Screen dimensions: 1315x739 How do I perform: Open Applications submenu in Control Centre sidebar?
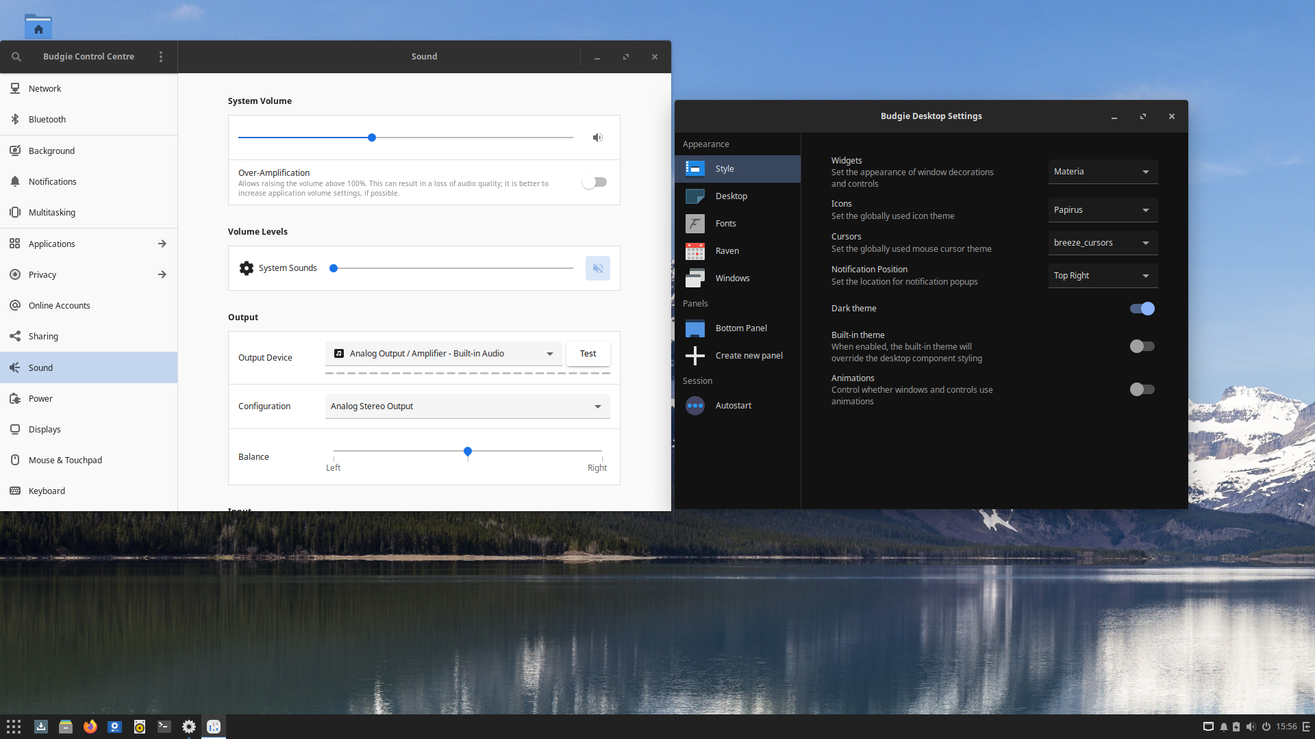(x=89, y=244)
